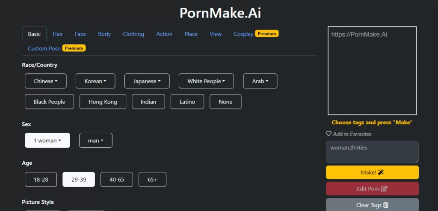438x211 pixels.
Task: Click the Sex section label
Action: (26, 124)
